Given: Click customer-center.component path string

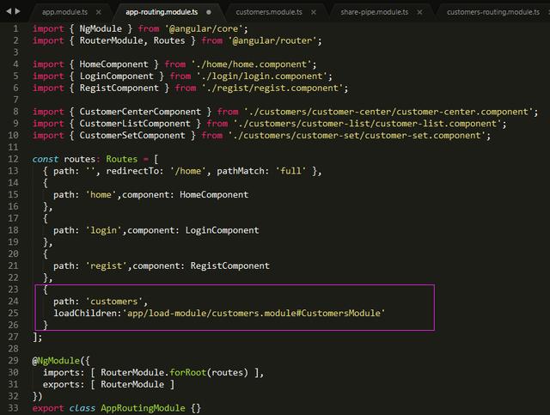Looking at the screenshot, I should 388,112.
